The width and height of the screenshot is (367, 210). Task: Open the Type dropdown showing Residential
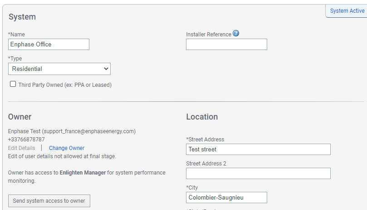[x=59, y=69]
